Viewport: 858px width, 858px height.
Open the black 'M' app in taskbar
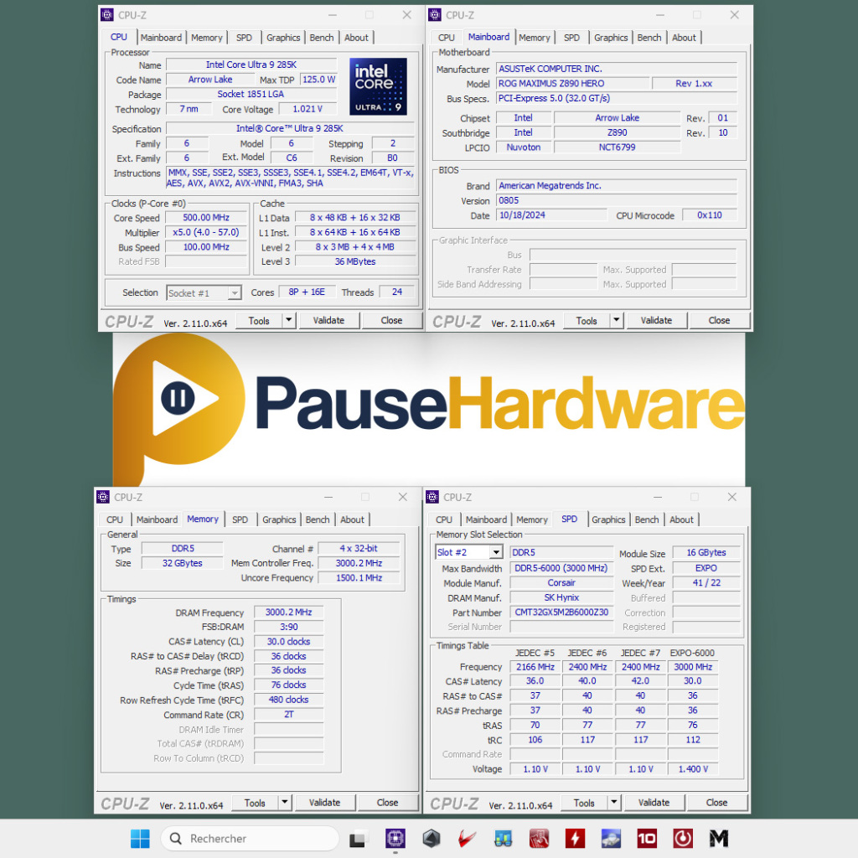[719, 838]
